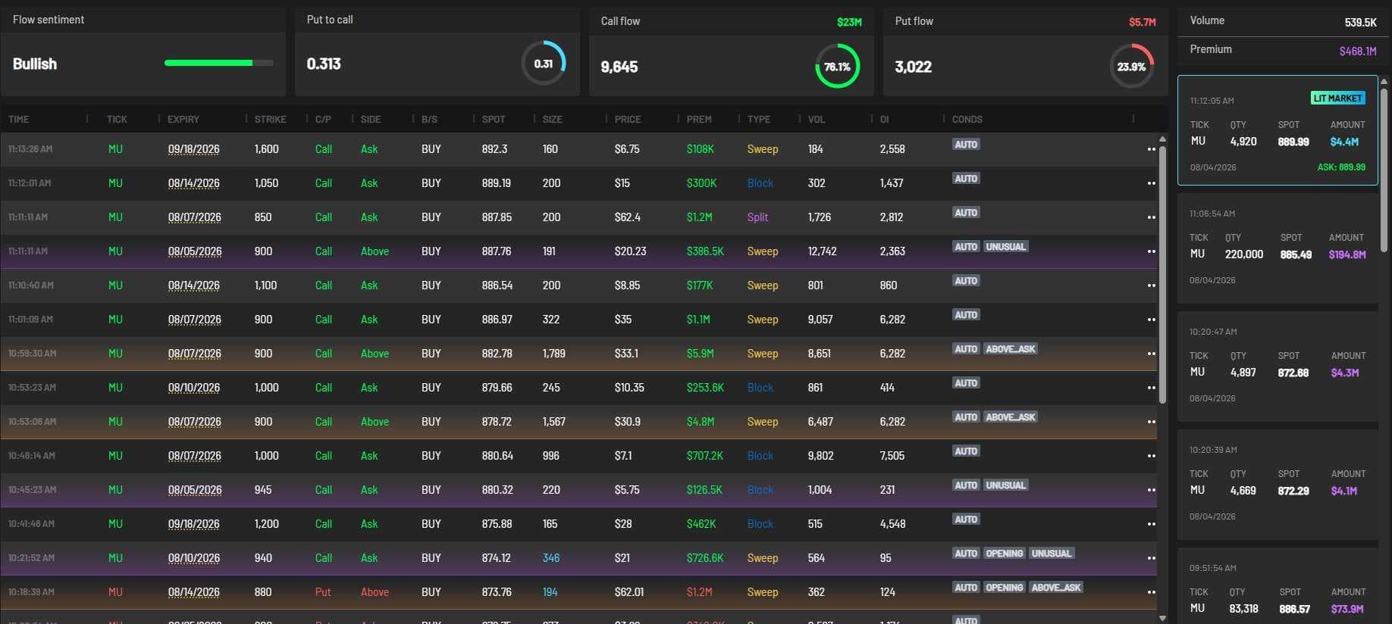This screenshot has height=624, width=1392.
Task: Sort the table by the TIME column
Action: tap(19, 120)
